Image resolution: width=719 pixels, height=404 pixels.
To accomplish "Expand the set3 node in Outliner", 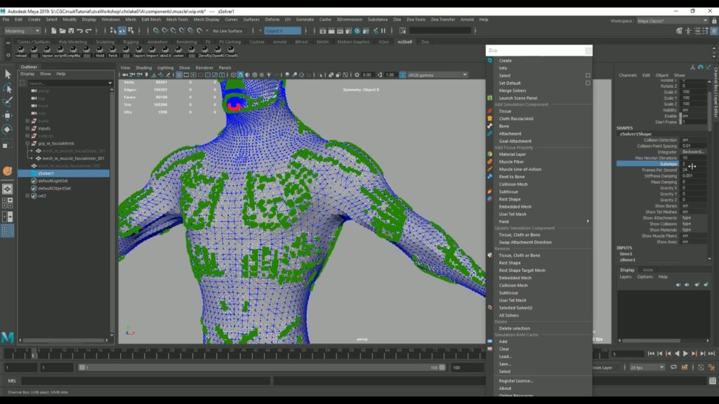I will (x=27, y=196).
